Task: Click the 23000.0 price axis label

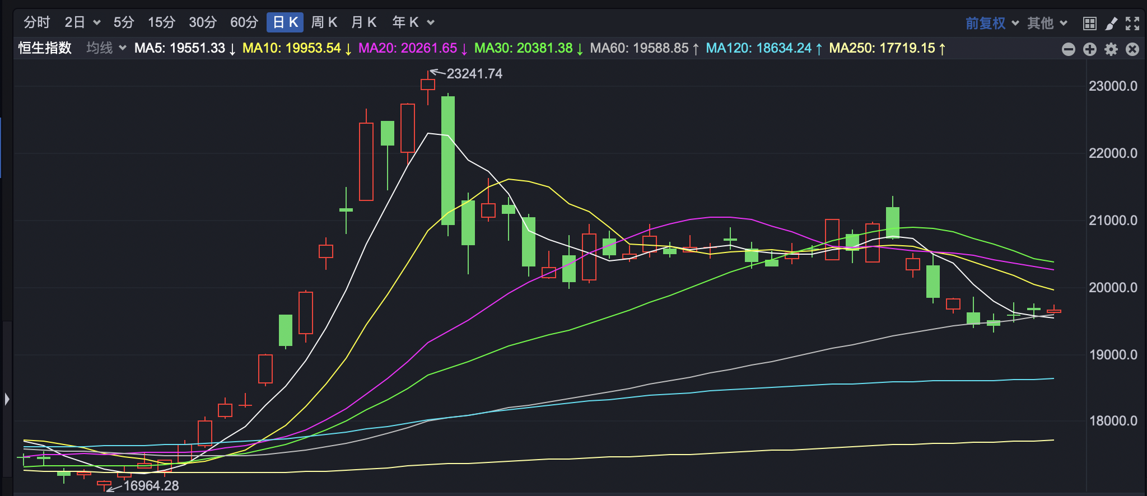Action: tap(1113, 86)
